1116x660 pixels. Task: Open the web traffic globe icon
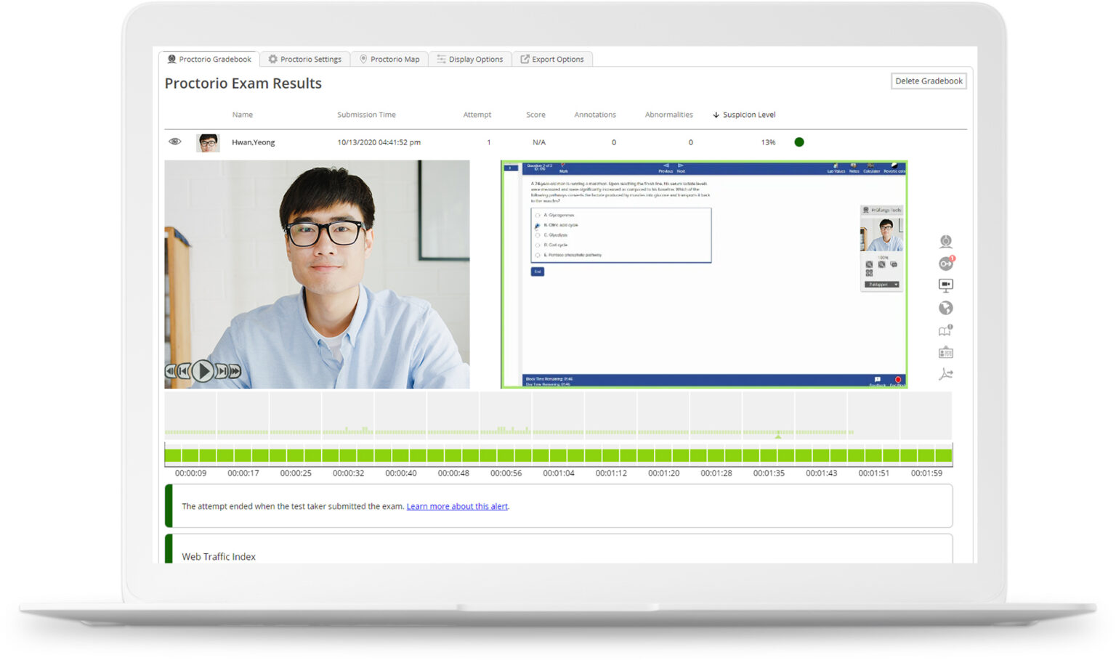tap(945, 308)
